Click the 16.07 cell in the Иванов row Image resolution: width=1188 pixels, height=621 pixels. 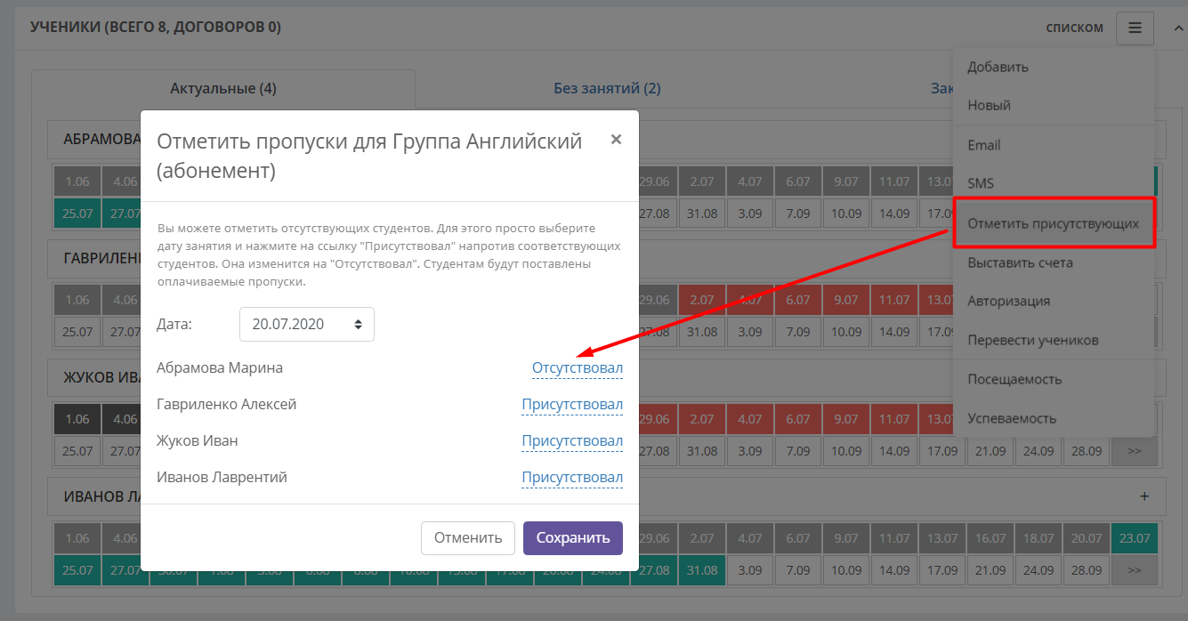tap(990, 538)
